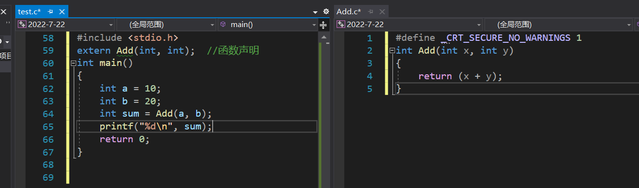Open the 全局范围 scope dropdown in test.c

(x=166, y=24)
